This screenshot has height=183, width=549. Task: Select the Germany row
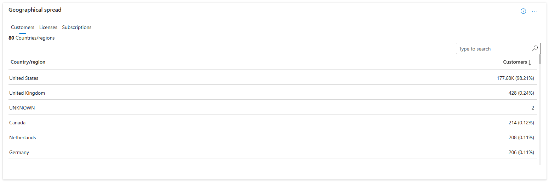click(x=273, y=152)
